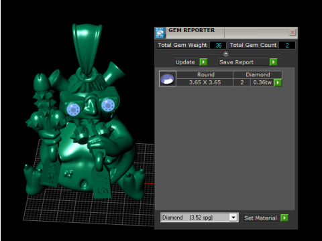This screenshot has width=322, height=241.
Task: Click the GEM REPORTER title text
Action: coord(192,30)
